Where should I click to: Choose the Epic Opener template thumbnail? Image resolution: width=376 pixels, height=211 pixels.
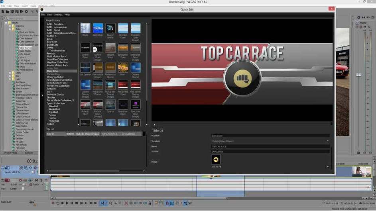coord(85,68)
